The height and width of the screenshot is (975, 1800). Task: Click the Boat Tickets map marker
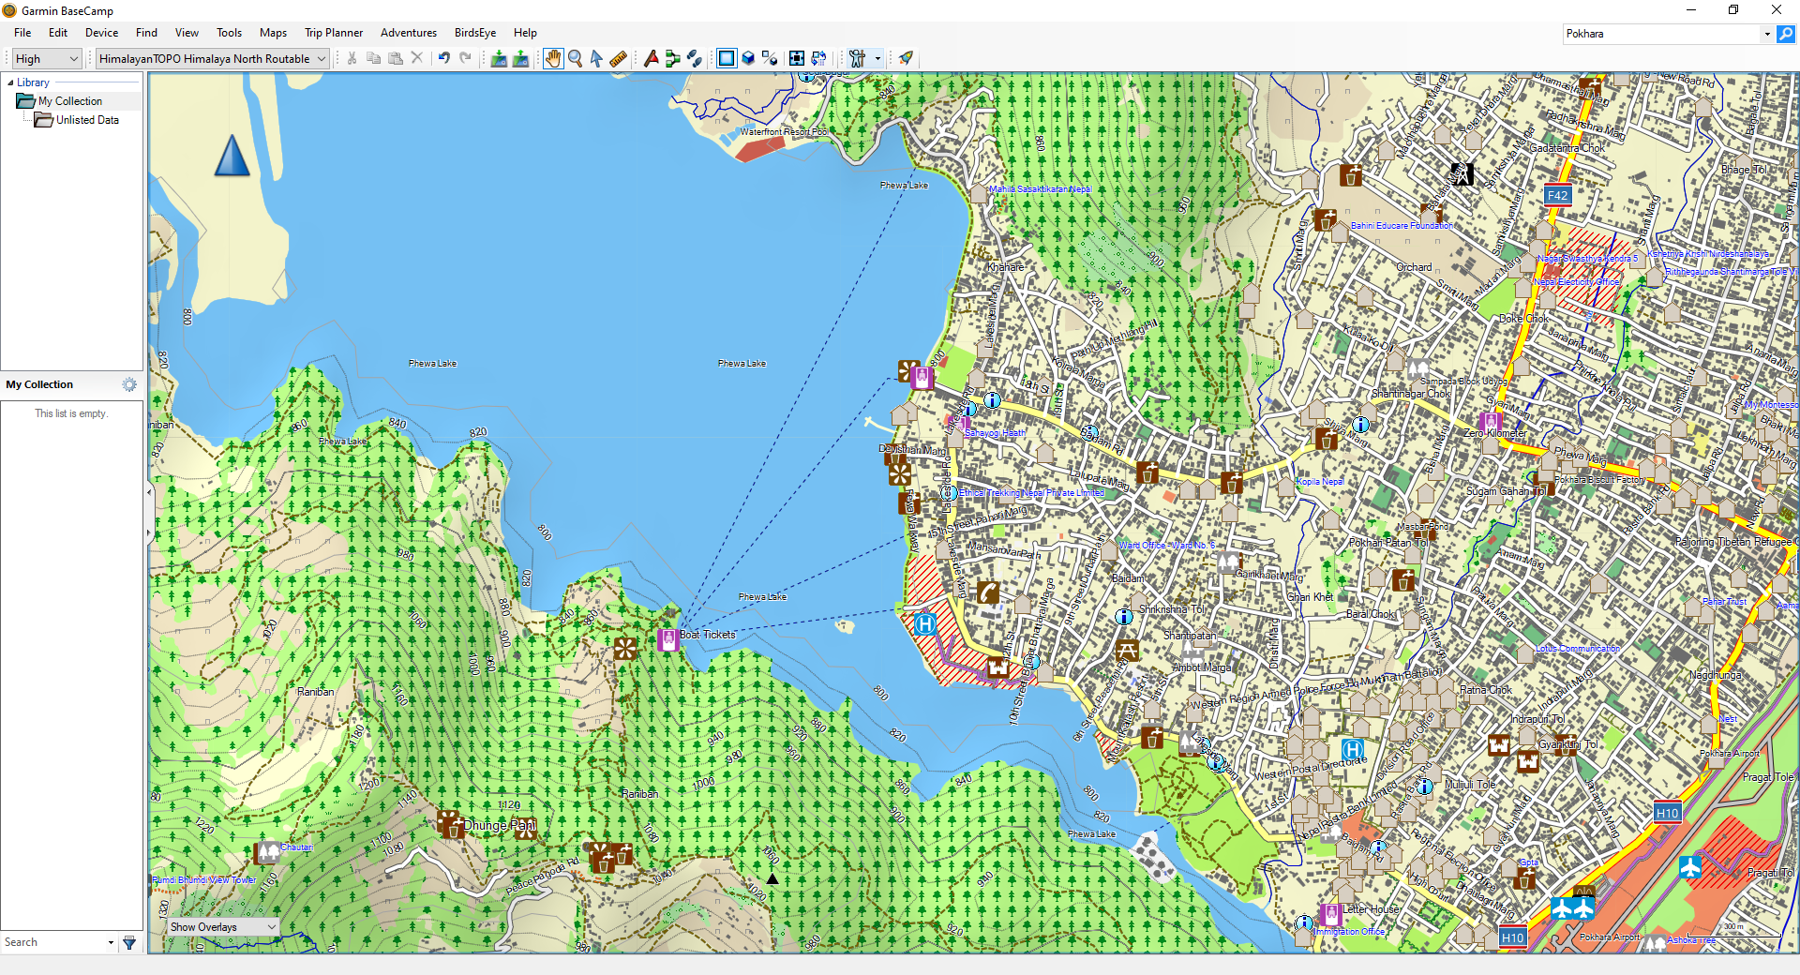668,639
